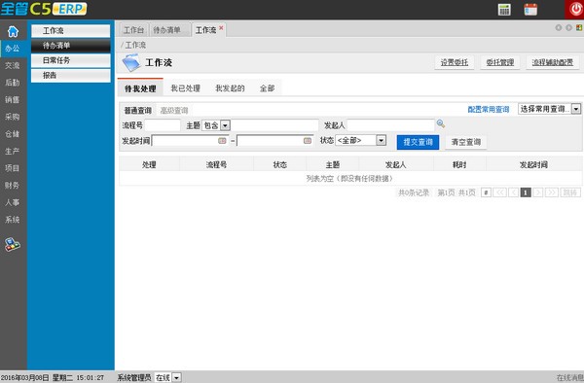Screen dimensions: 584x383
Task: Click the previous tab arrow icon
Action: pos(559,27)
